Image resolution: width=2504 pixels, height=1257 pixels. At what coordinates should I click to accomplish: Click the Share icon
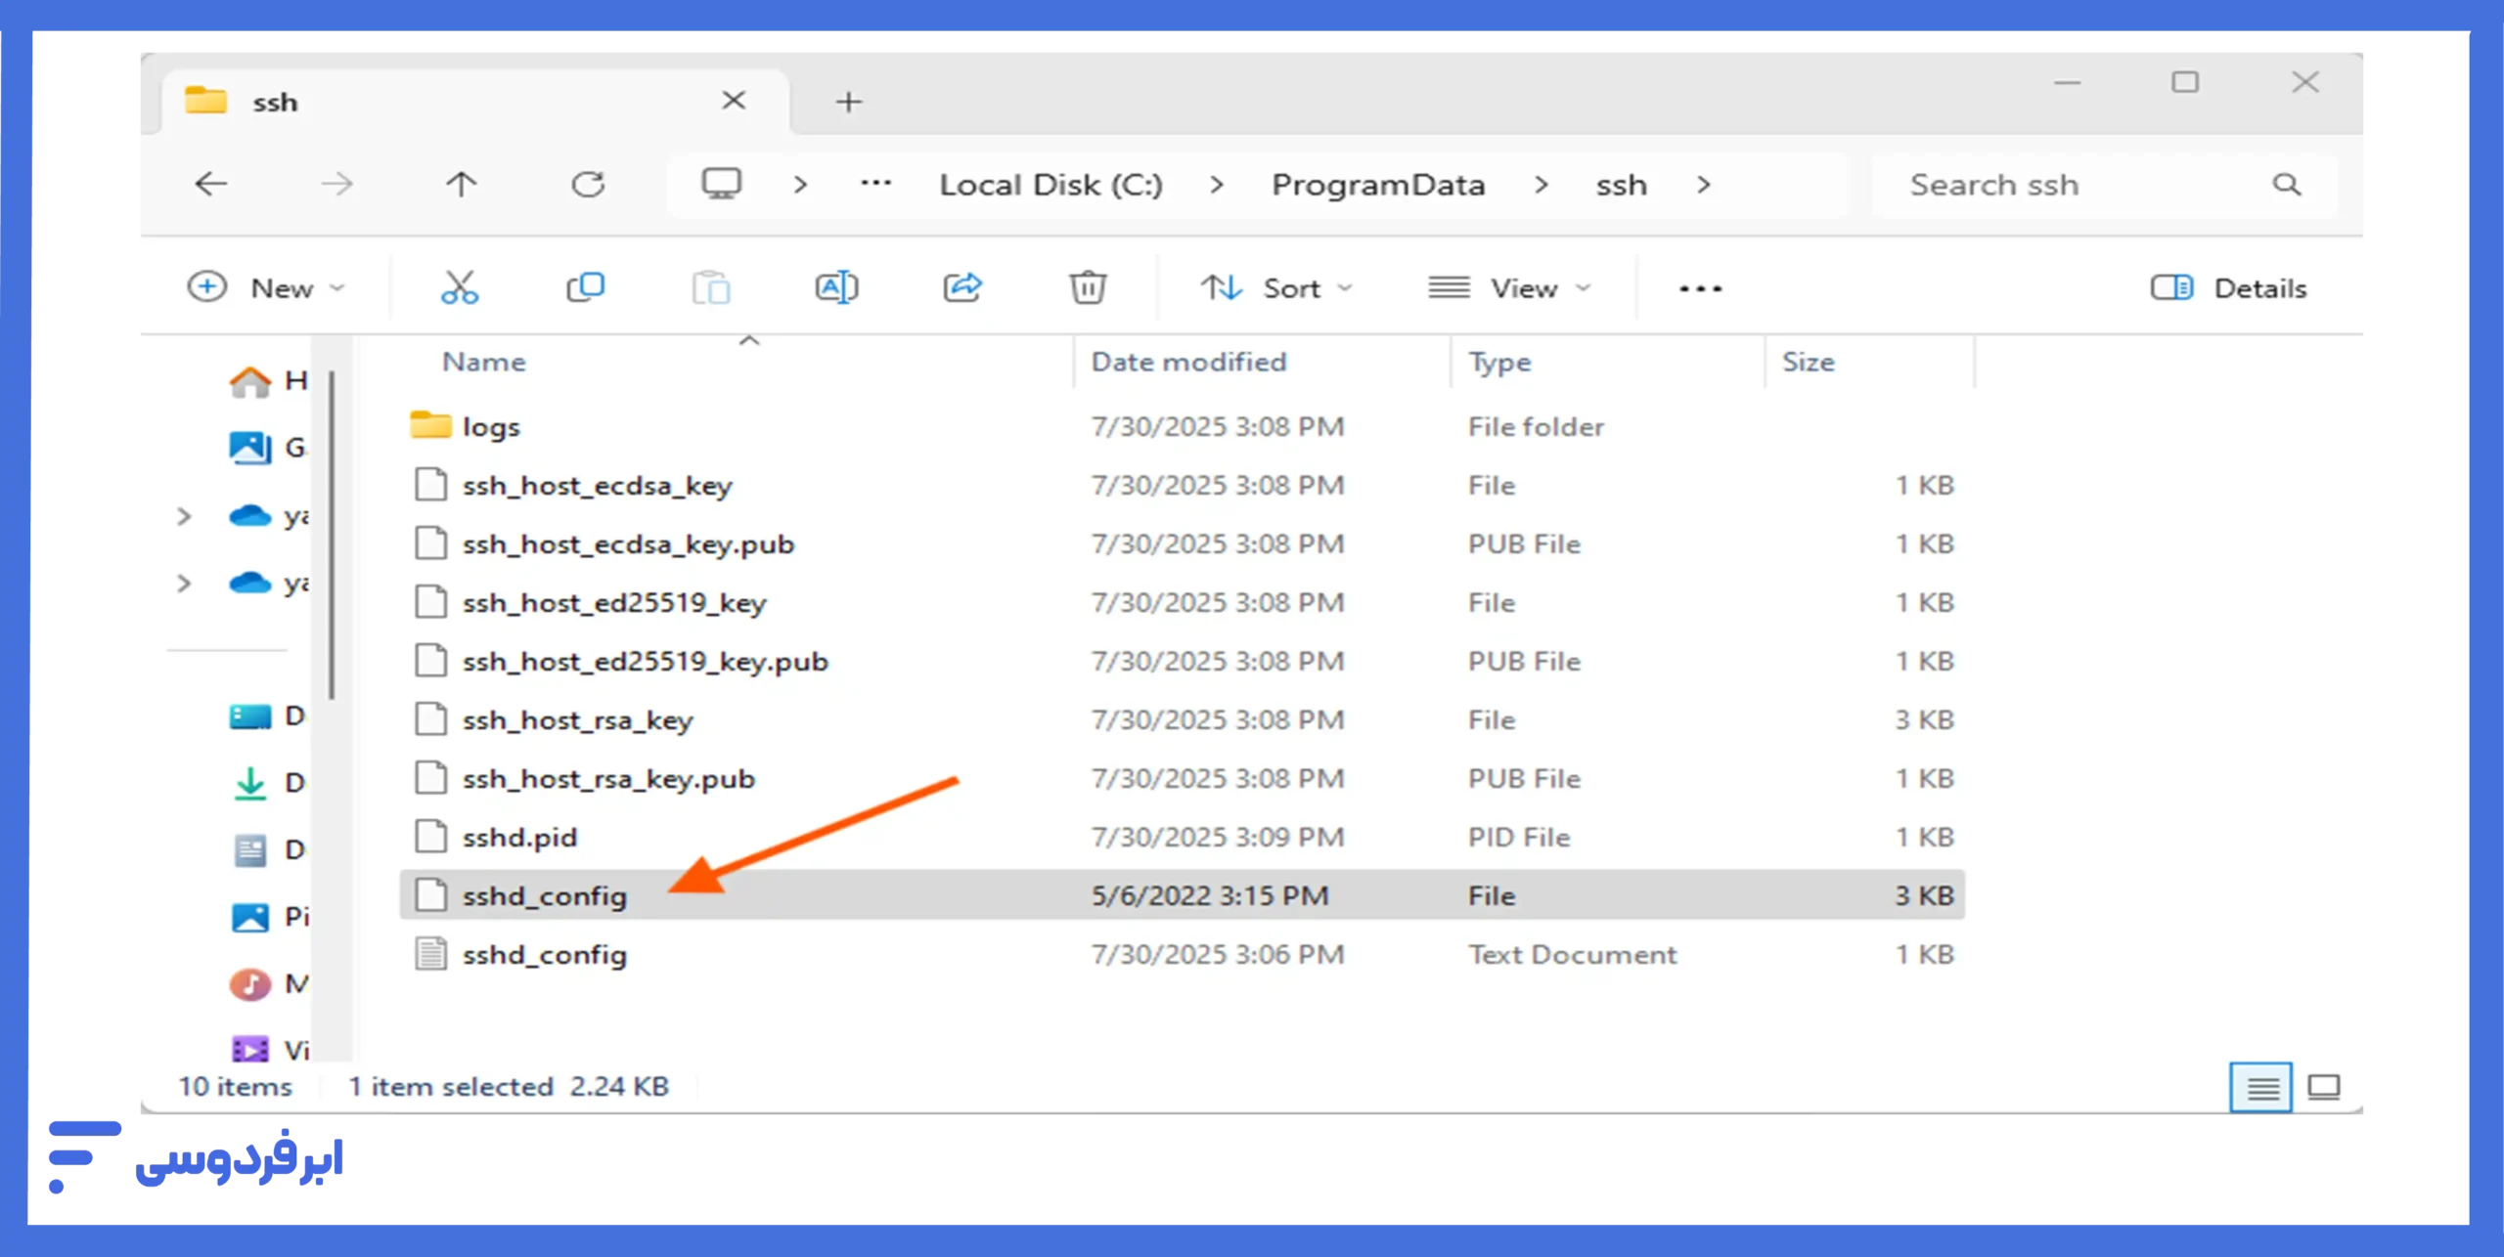[962, 287]
